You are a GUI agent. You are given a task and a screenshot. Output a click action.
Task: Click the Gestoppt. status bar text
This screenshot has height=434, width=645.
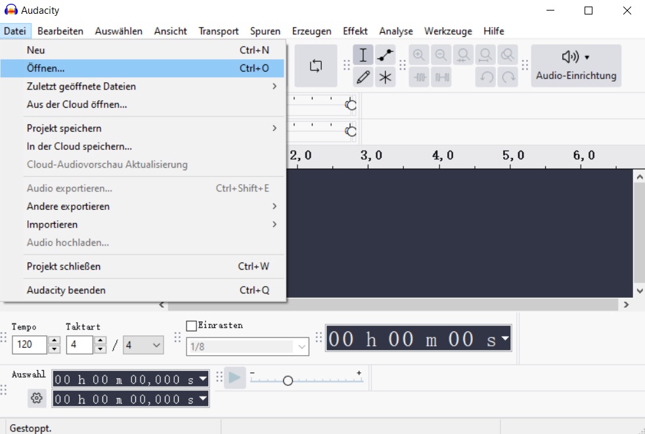click(30, 428)
